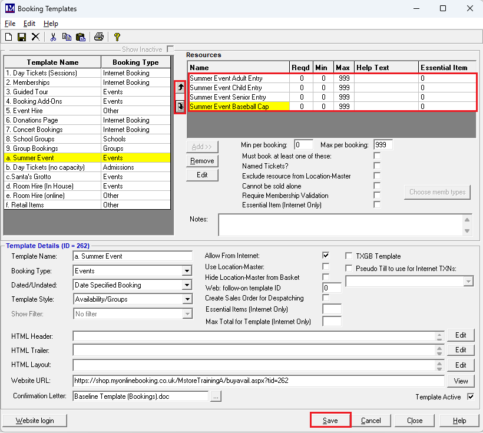Click the Paste clipboard toolbar icon

point(80,37)
